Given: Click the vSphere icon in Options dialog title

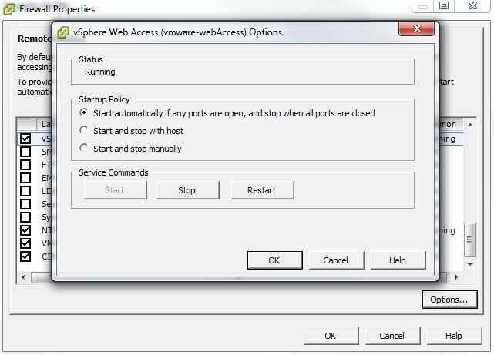Looking at the screenshot, I should pyautogui.click(x=63, y=33).
